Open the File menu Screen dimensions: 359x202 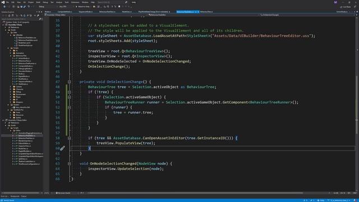[x=7, y=2]
